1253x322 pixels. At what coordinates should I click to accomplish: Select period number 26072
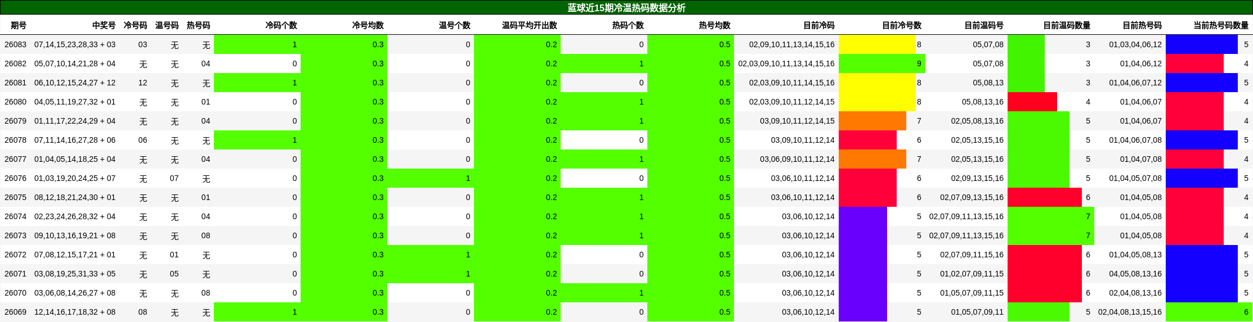(x=15, y=255)
